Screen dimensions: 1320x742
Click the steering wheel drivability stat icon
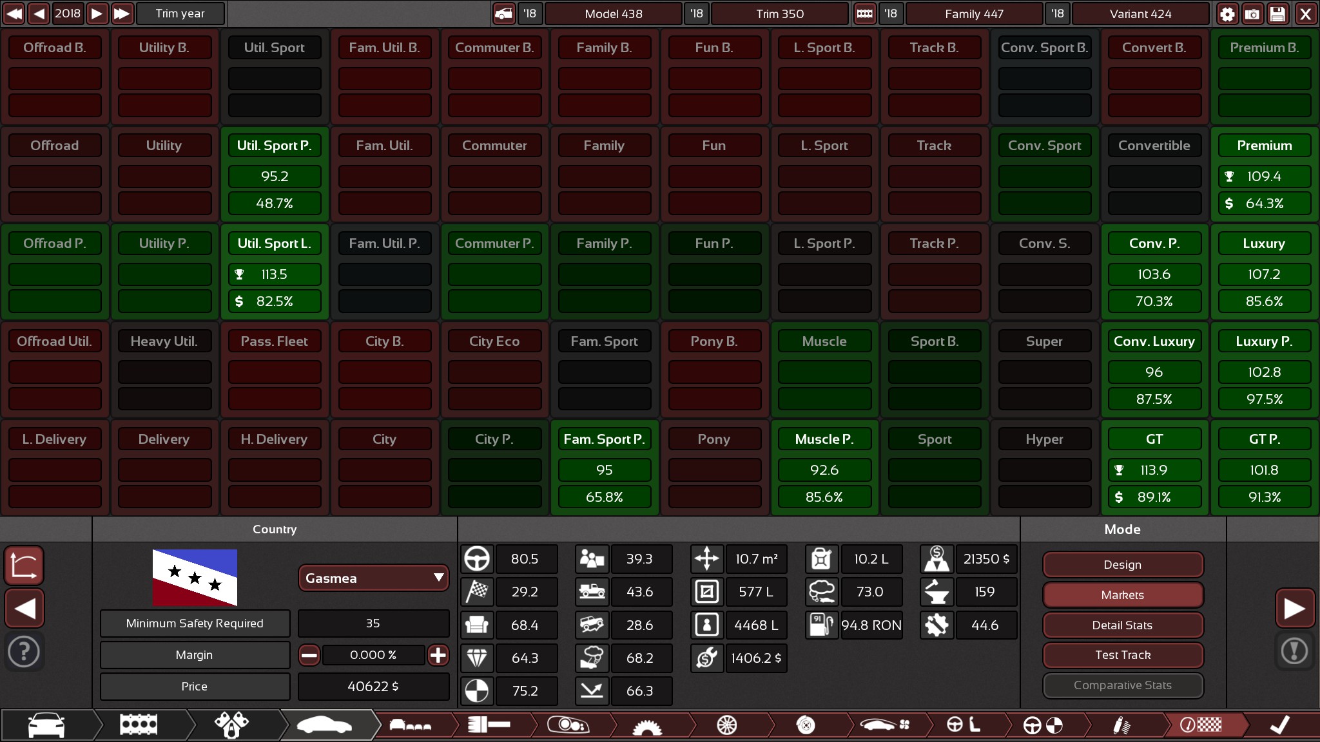pos(477,558)
